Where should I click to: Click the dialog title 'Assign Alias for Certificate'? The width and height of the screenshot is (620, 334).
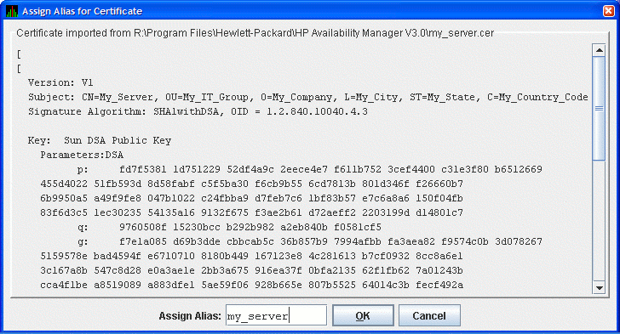pos(83,11)
